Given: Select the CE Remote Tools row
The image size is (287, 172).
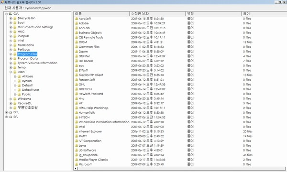Looking at the screenshot, I should click(180, 37).
